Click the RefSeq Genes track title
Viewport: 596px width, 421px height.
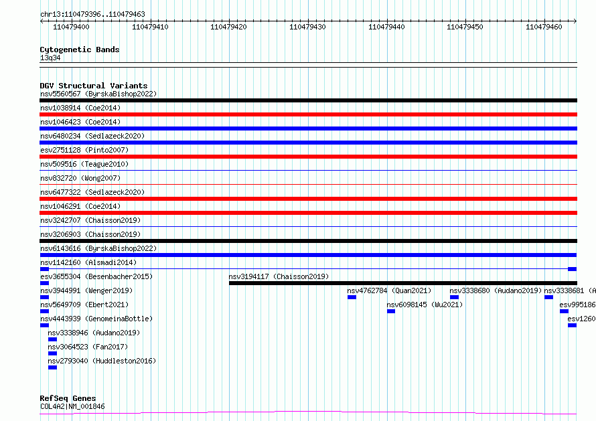(x=68, y=398)
